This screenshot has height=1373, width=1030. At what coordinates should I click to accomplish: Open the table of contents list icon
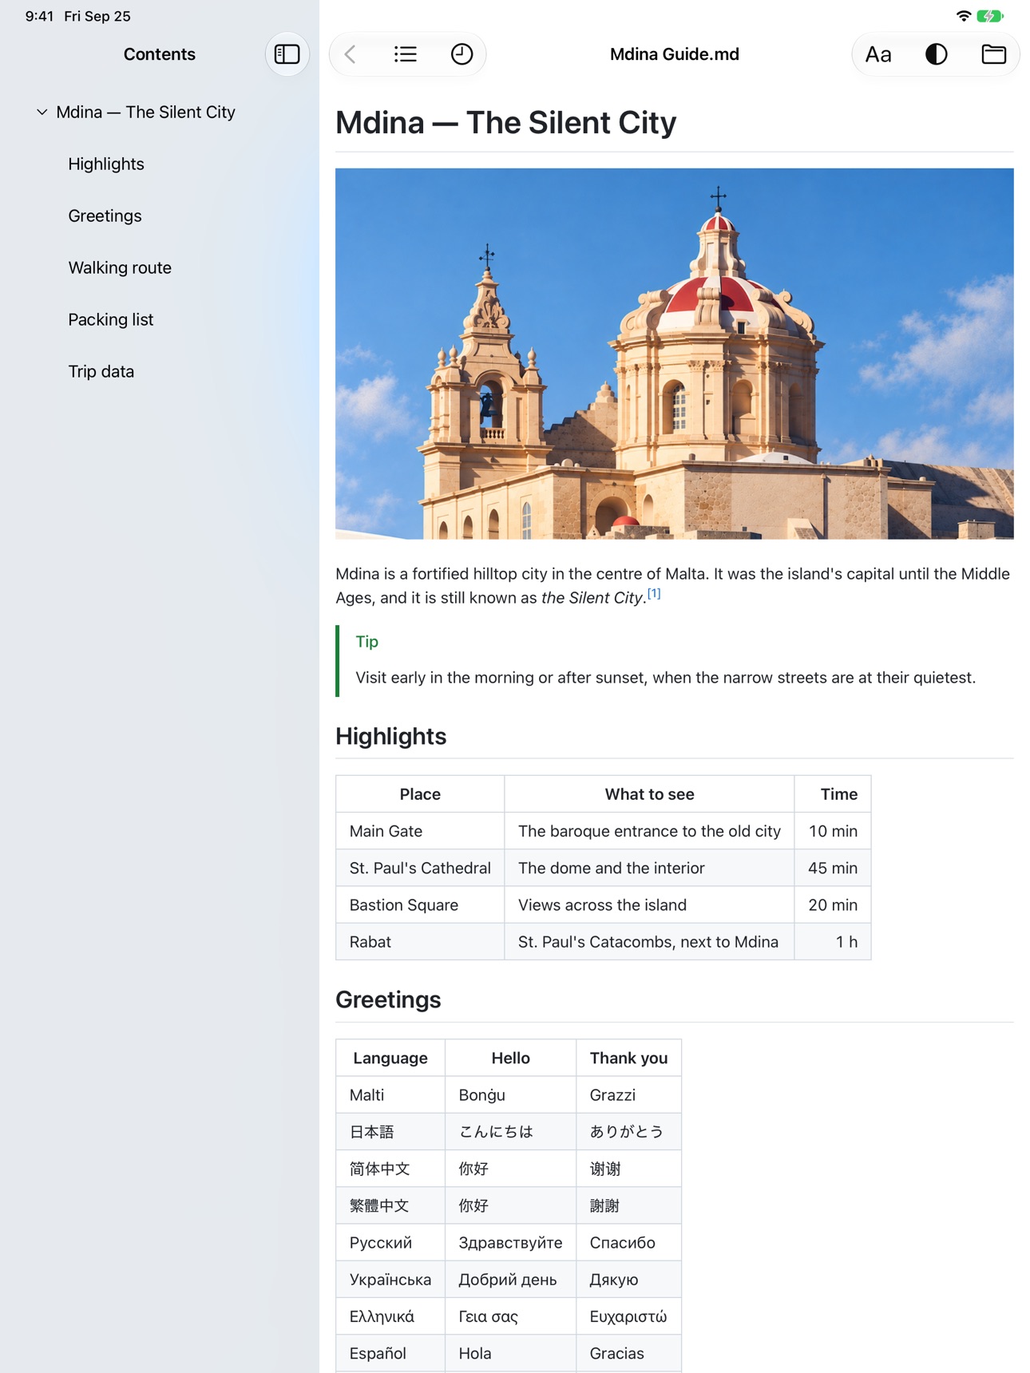406,54
